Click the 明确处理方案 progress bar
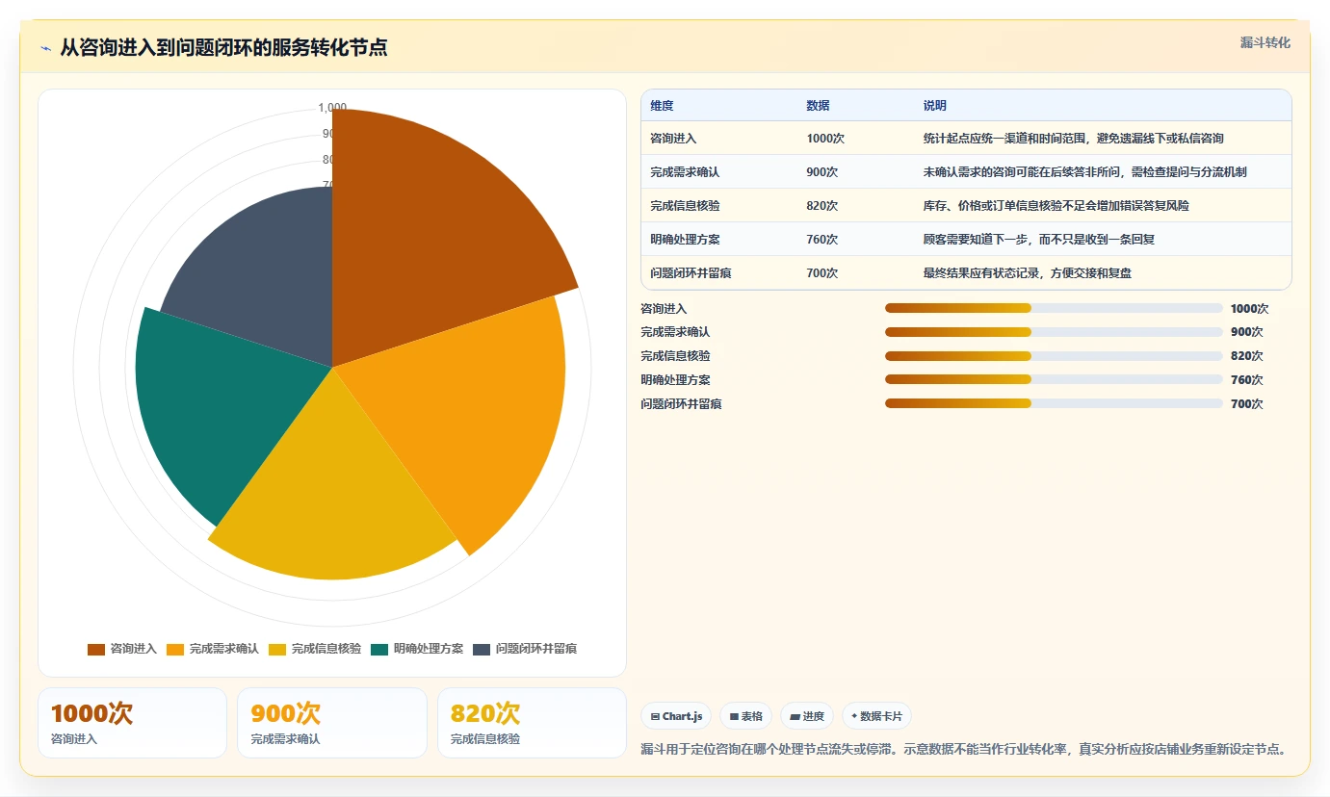1330x797 pixels. click(1054, 379)
